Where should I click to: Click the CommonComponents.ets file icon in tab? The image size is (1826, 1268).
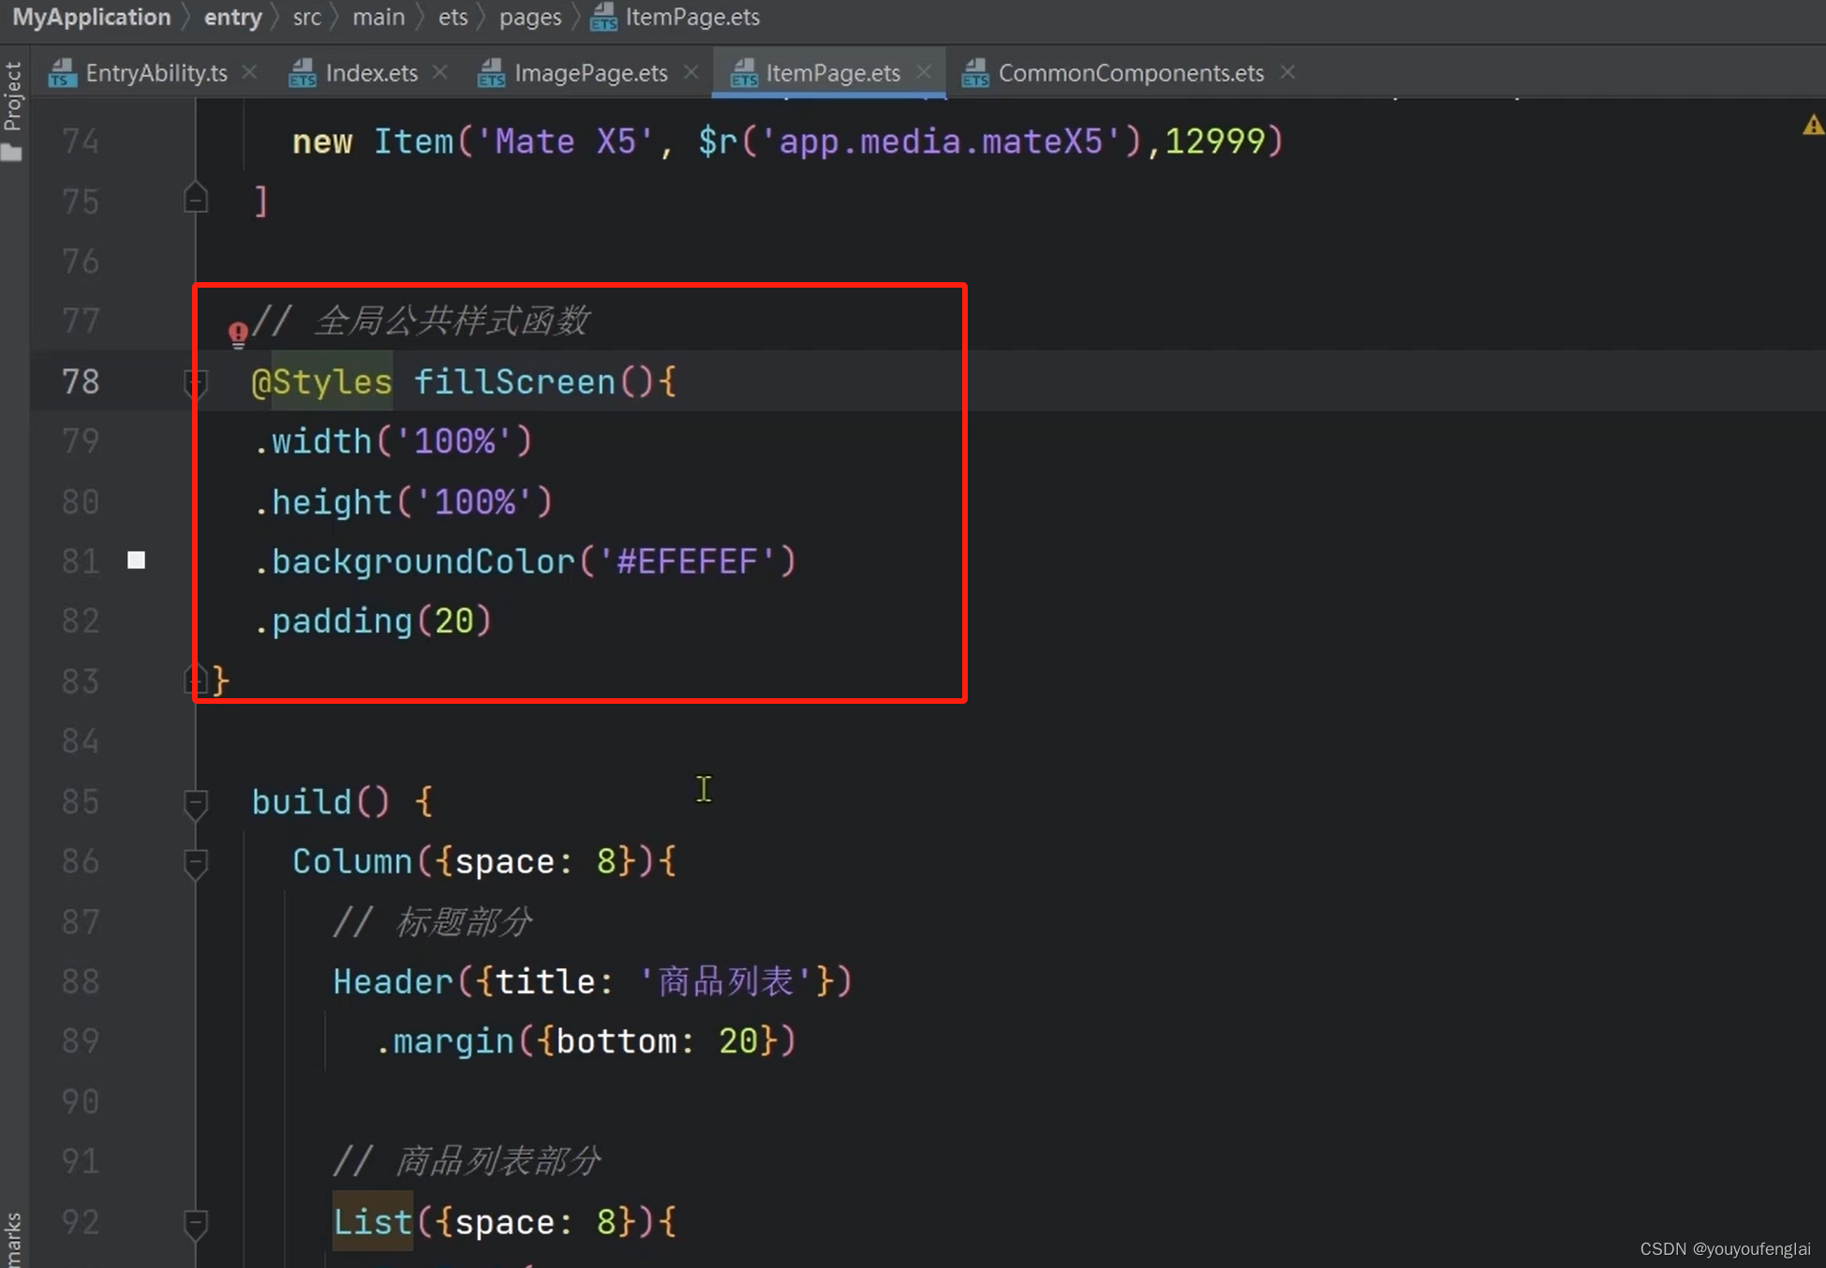[975, 73]
